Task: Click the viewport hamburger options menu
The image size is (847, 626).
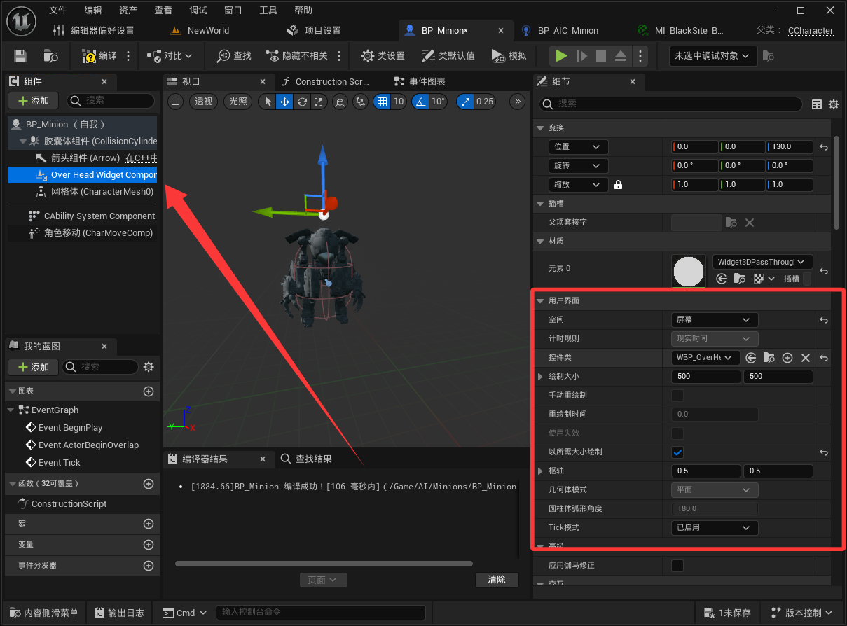Action: [176, 102]
